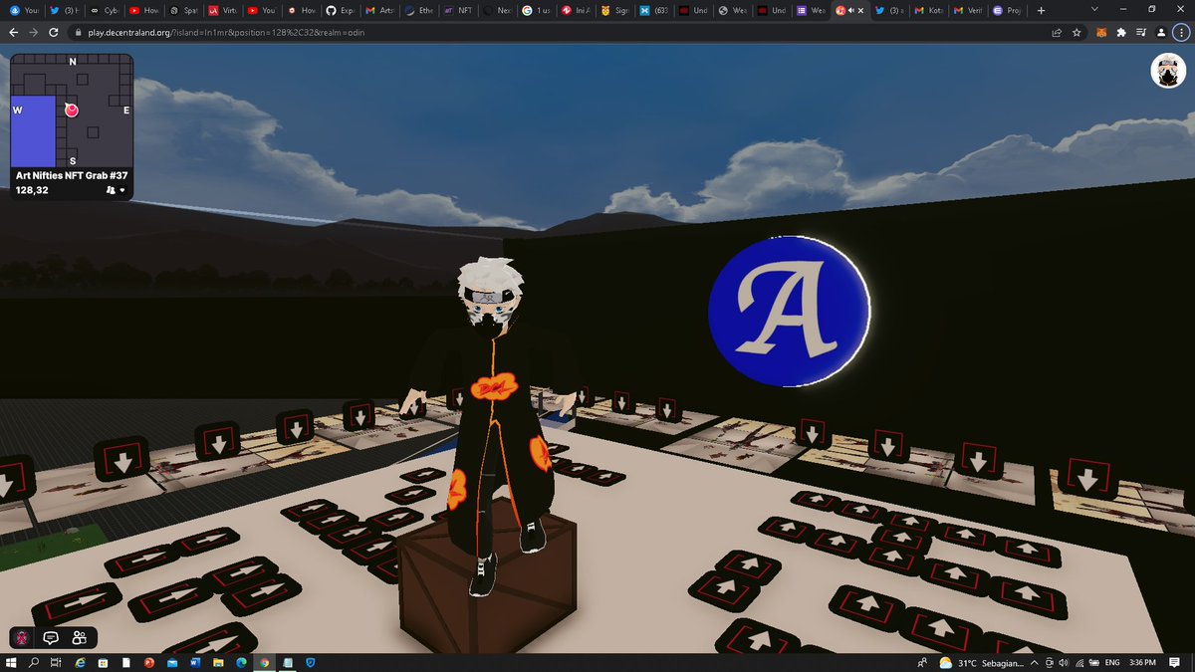Open the Chrome three-dot menu
Viewport: 1195px width, 672px height.
(x=1182, y=32)
